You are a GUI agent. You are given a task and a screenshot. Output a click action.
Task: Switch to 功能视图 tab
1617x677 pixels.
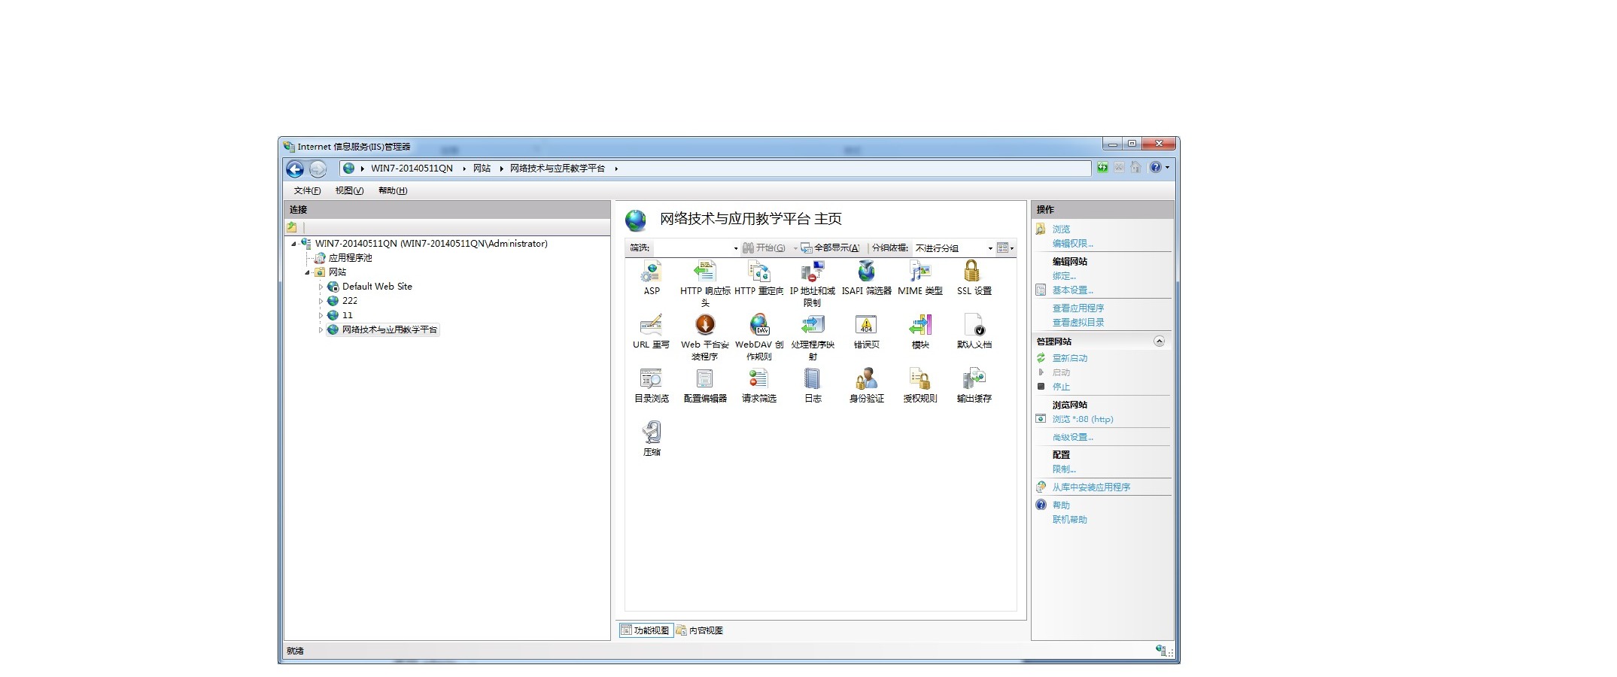[646, 630]
